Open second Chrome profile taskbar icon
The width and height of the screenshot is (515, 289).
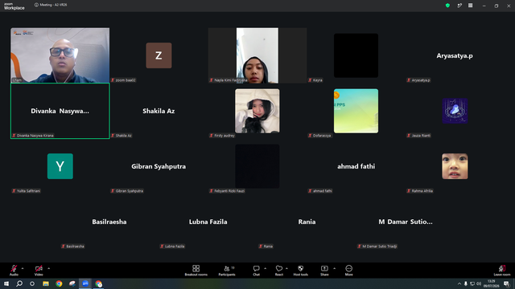point(98,283)
